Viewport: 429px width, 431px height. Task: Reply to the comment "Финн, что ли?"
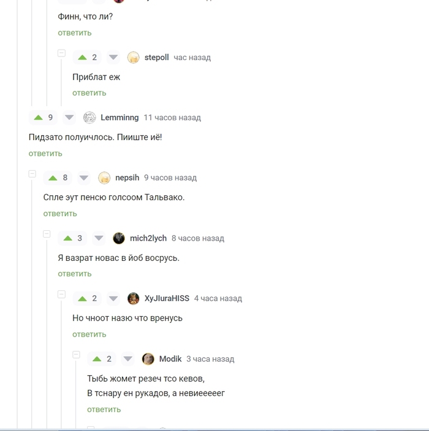click(x=75, y=33)
